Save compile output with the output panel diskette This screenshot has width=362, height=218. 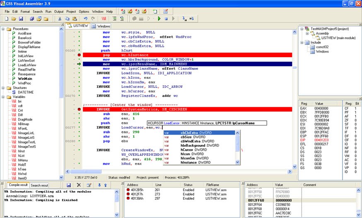[69, 185]
